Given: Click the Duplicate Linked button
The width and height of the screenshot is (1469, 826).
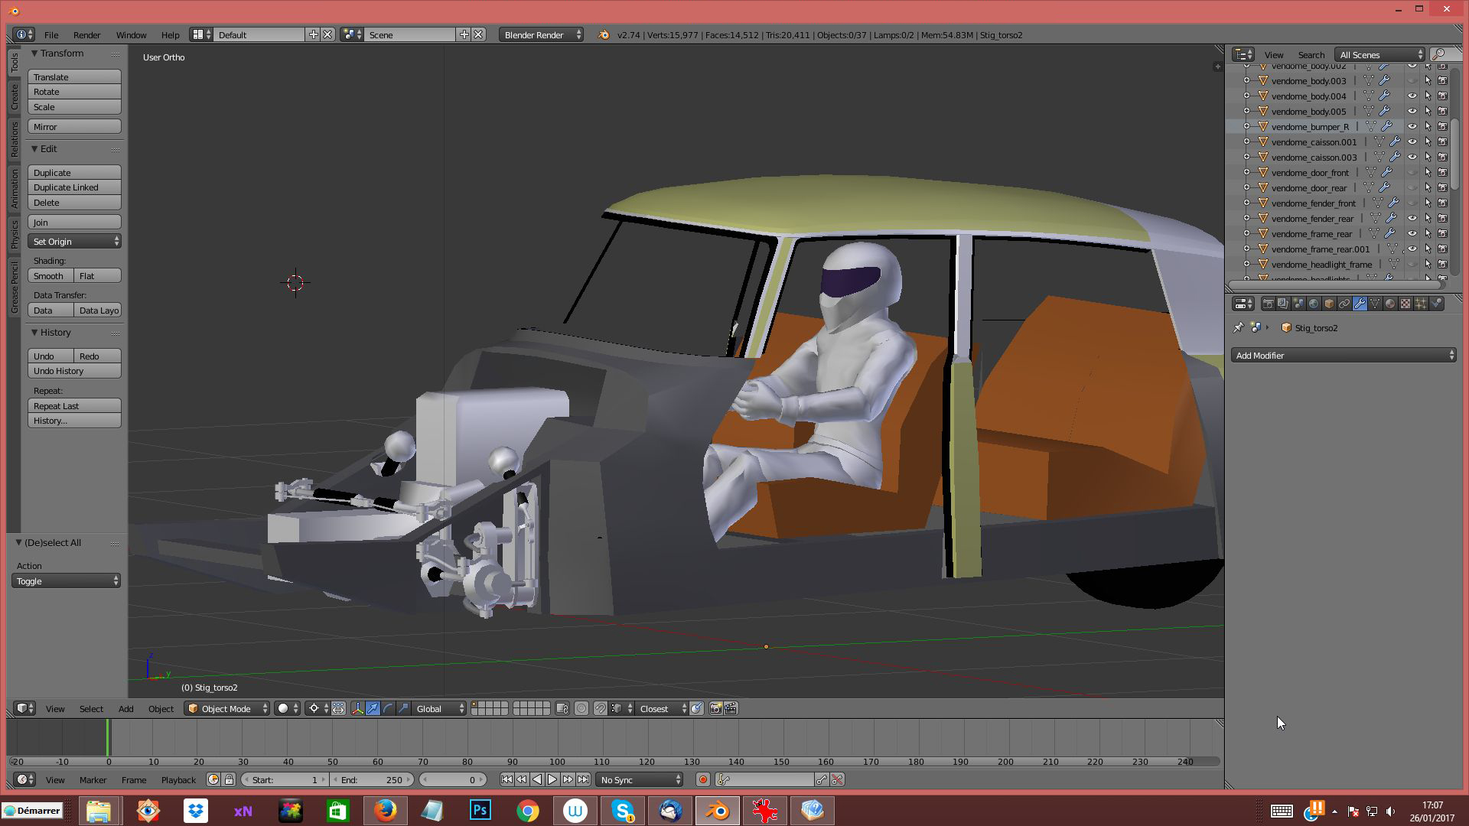Looking at the screenshot, I should (x=74, y=187).
